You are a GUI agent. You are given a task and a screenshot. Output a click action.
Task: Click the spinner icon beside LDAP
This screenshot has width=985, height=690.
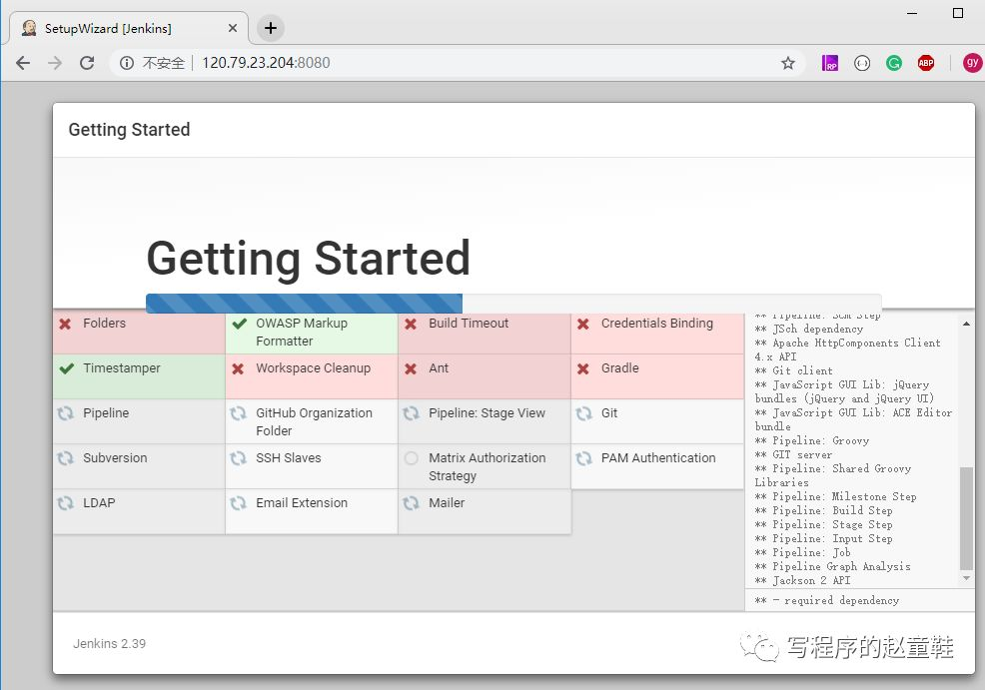[x=65, y=503]
